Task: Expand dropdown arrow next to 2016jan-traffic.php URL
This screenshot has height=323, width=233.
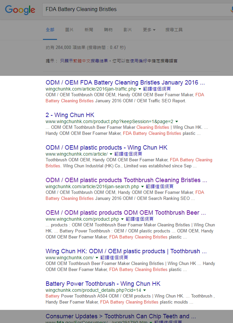Action: (140, 89)
